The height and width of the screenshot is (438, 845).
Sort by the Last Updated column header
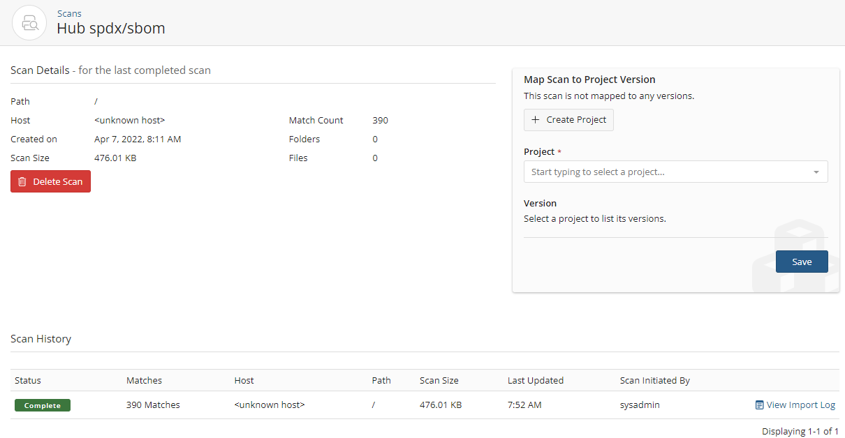tap(536, 381)
